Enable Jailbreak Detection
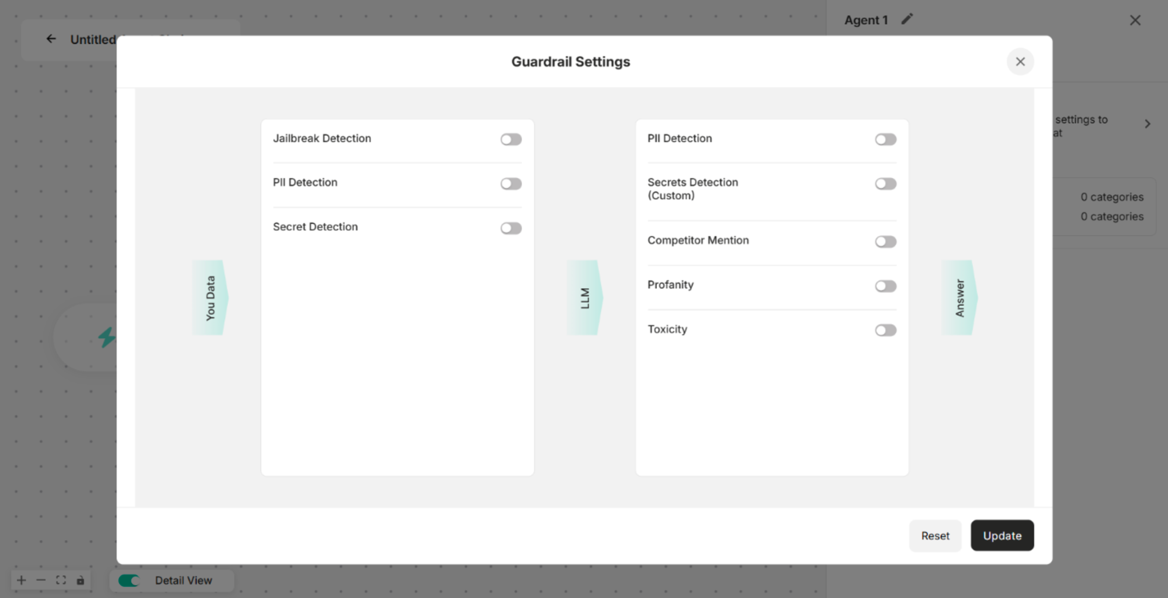This screenshot has height=598, width=1168. [x=511, y=140]
